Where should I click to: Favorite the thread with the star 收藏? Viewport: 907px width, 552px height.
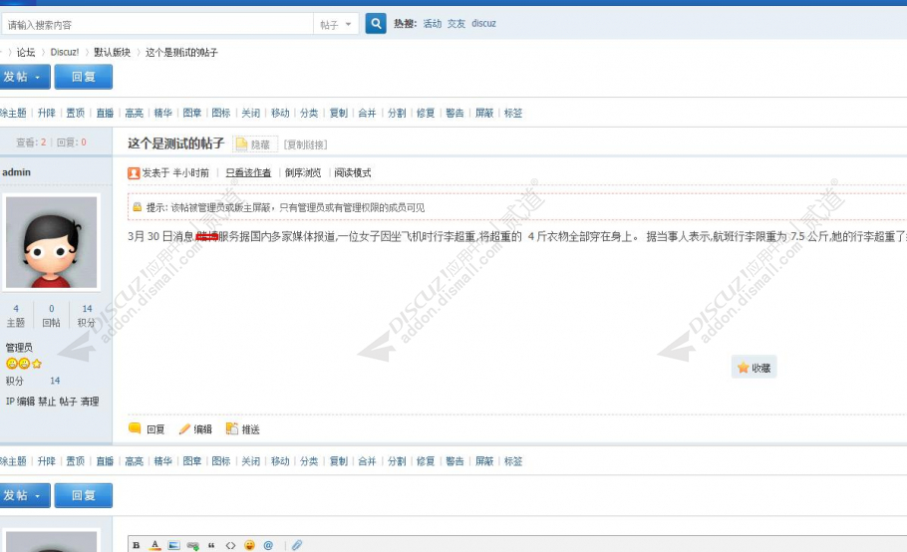(x=754, y=368)
